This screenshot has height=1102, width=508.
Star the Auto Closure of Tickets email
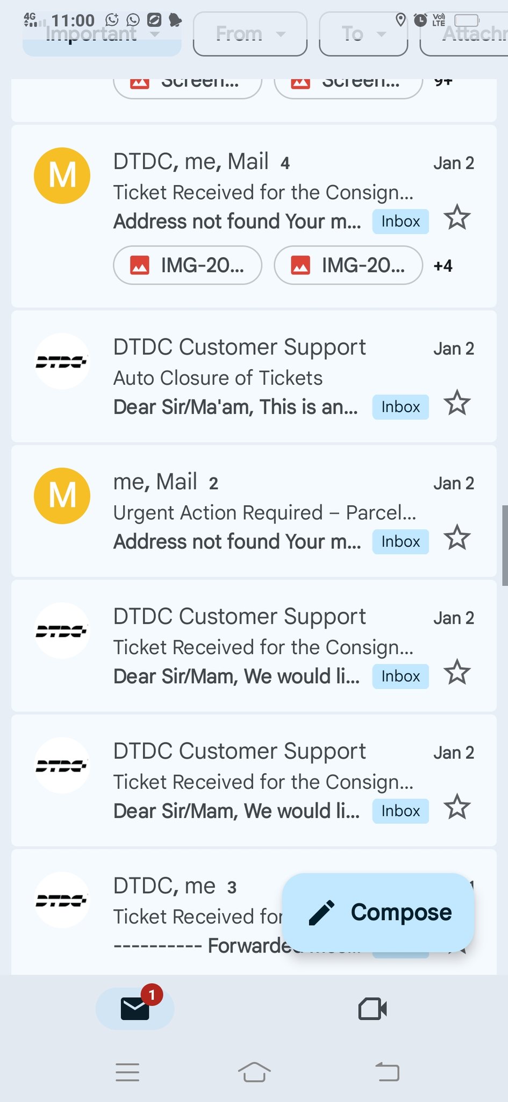tap(457, 403)
